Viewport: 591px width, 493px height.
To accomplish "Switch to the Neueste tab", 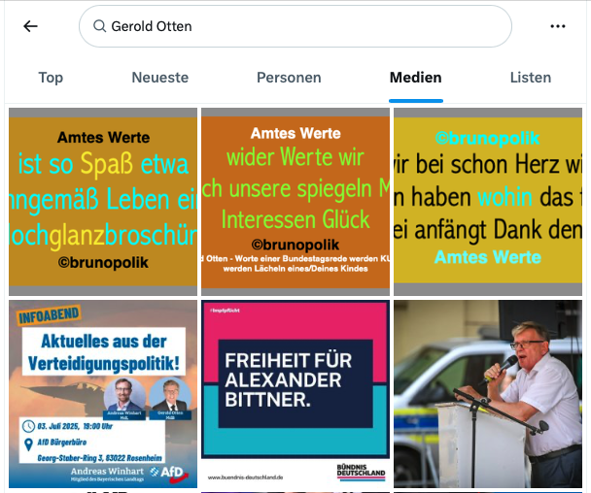I will tap(160, 78).
